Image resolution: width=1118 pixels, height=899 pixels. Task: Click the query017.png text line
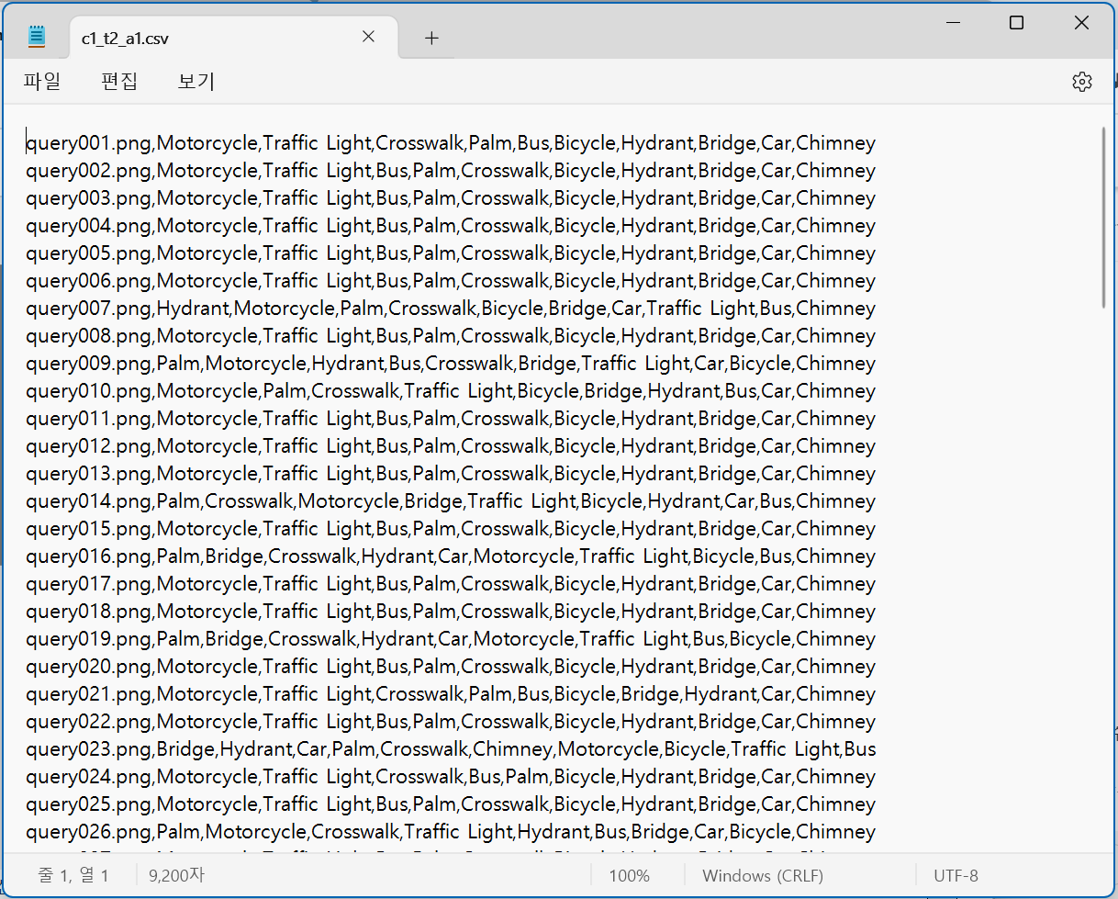(x=451, y=584)
